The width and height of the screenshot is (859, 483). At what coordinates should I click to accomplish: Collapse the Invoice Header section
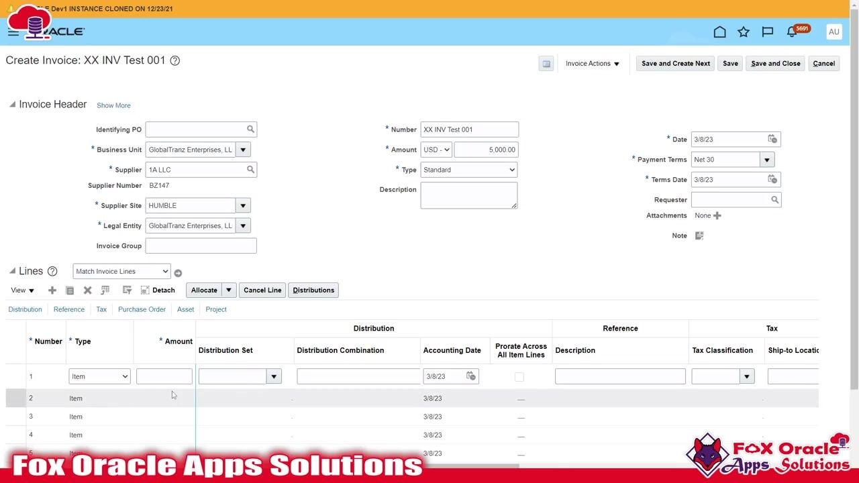(12, 105)
